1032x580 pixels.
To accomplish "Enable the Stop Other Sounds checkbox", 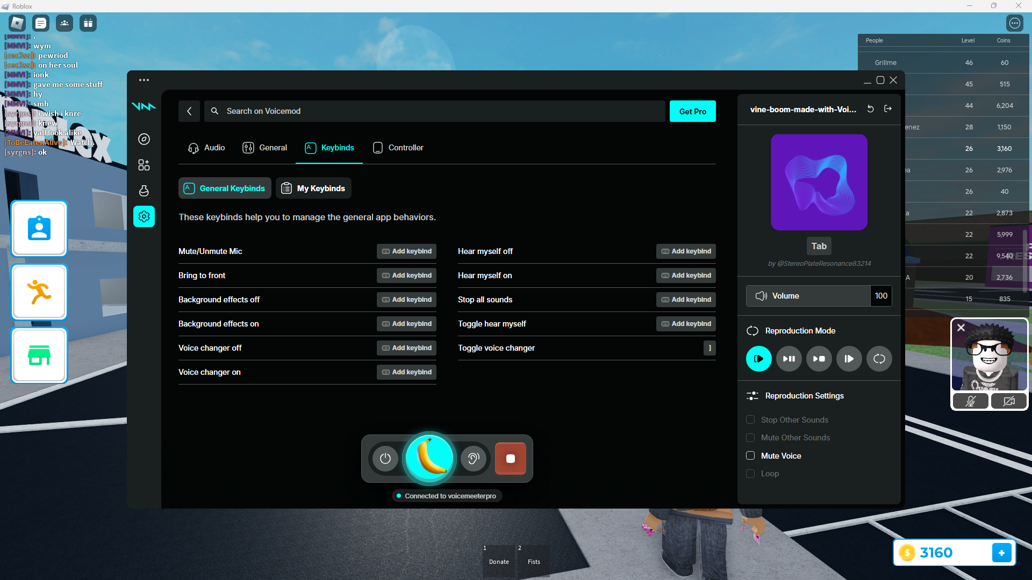I will point(750,419).
